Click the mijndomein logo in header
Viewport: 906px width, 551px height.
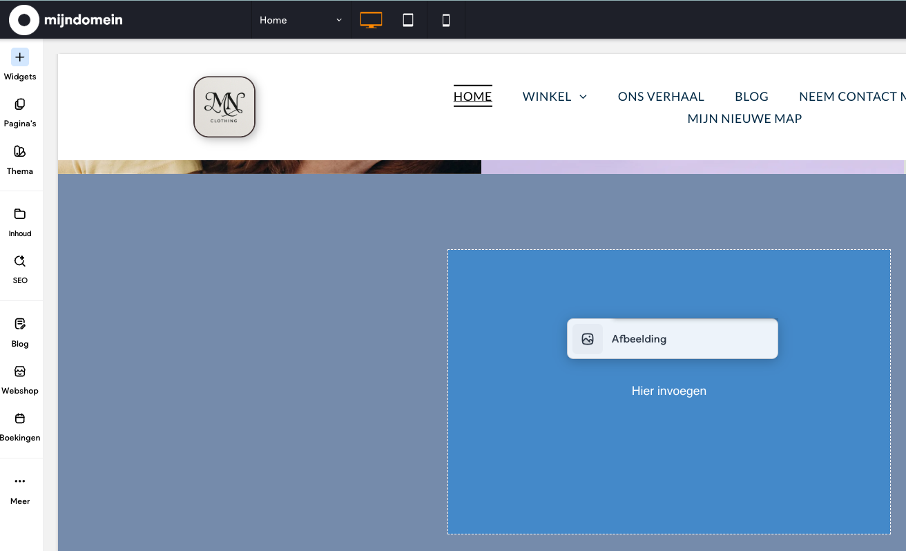click(66, 20)
